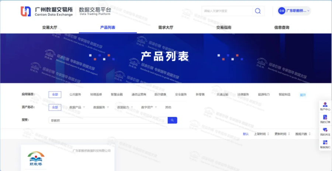The image size is (332, 171).
Task: Select 其他 asset type
Action: pyautogui.click(x=168, y=107)
